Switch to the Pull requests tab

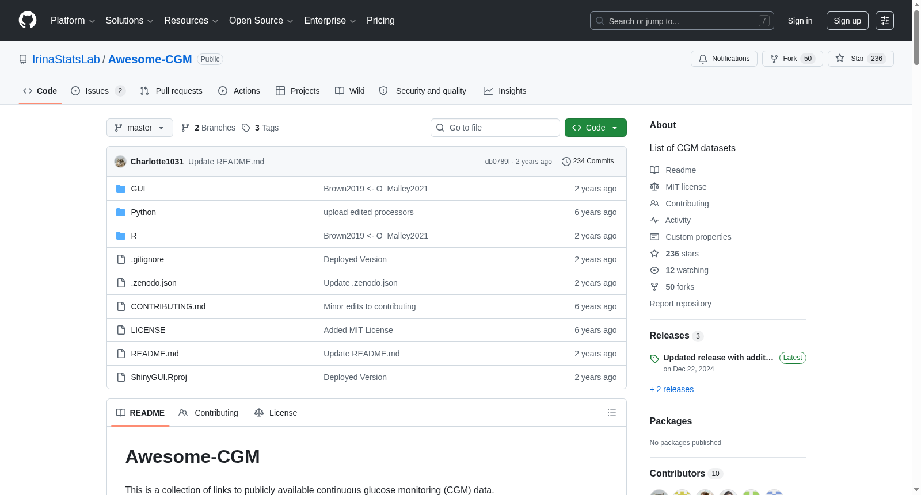coord(172,91)
